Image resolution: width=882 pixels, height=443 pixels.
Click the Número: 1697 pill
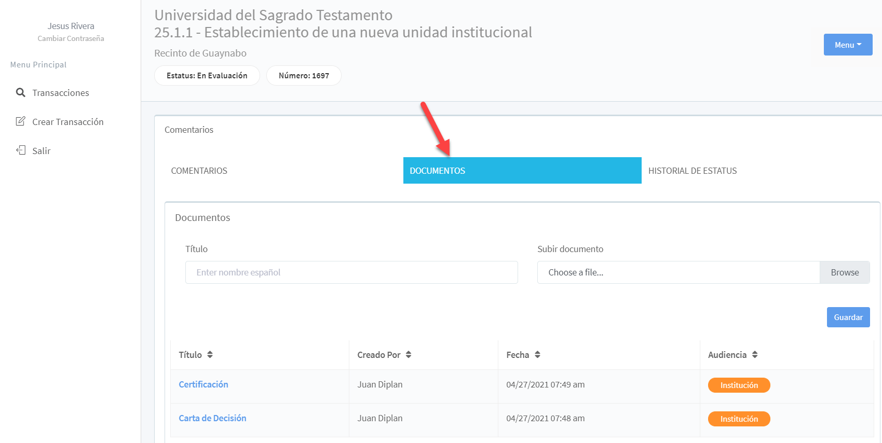[304, 76]
